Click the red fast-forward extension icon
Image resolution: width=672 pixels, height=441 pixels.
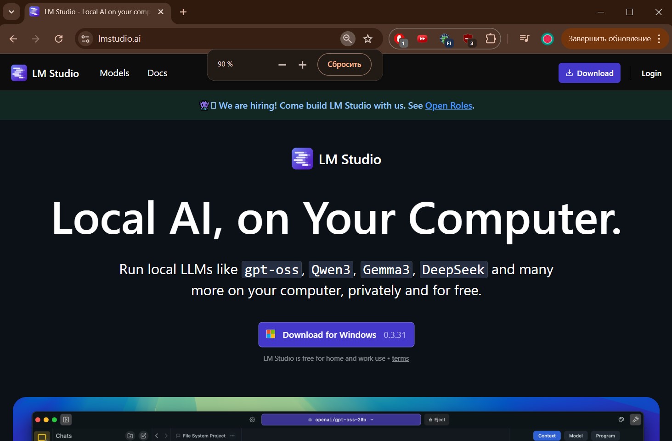422,39
